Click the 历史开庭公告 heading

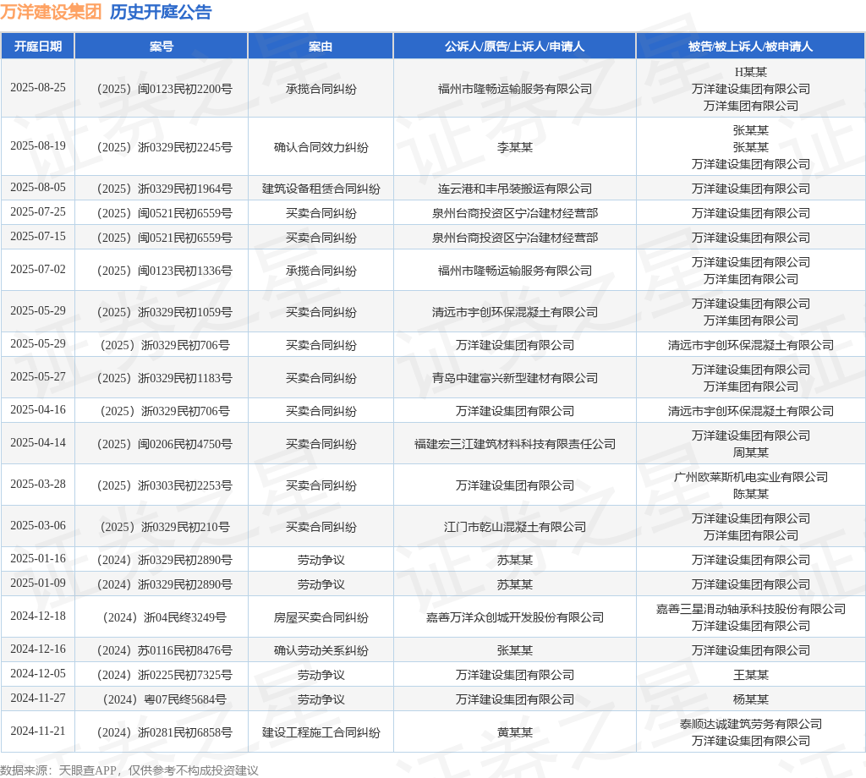click(x=161, y=12)
